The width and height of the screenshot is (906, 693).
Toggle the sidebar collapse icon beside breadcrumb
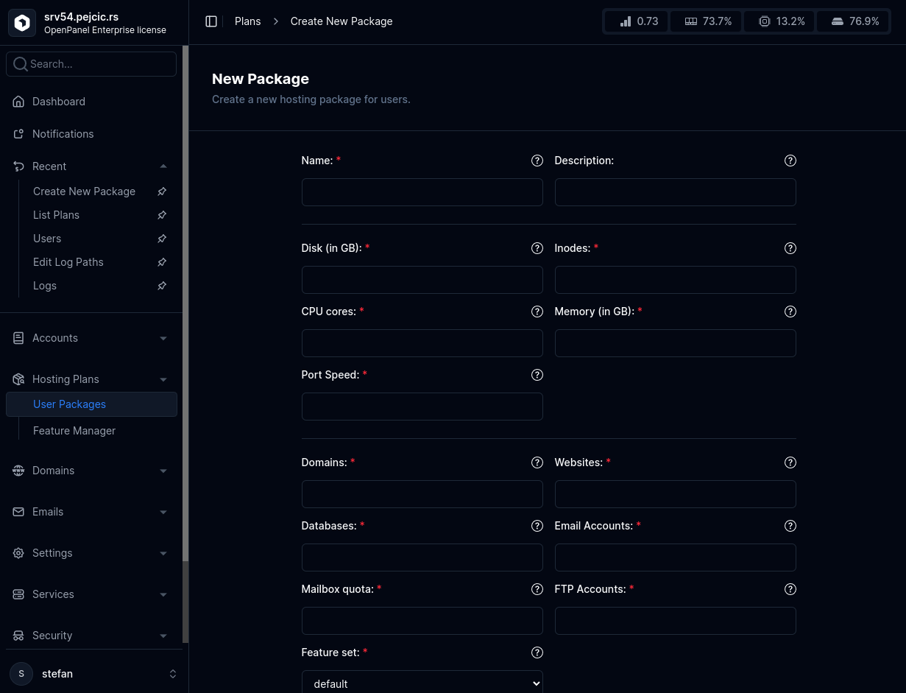[x=211, y=21]
